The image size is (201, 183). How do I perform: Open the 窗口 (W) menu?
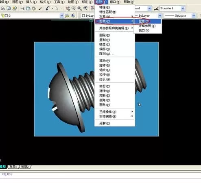[x=115, y=2]
